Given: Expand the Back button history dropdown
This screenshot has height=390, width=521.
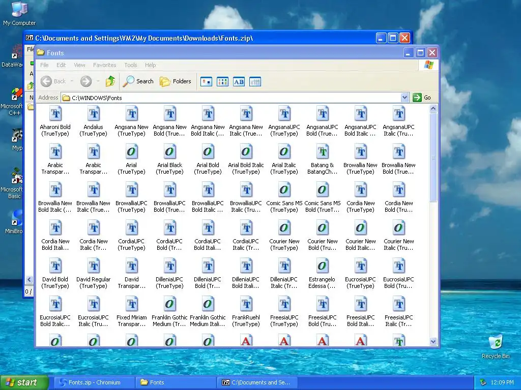Looking at the screenshot, I should [x=72, y=81].
